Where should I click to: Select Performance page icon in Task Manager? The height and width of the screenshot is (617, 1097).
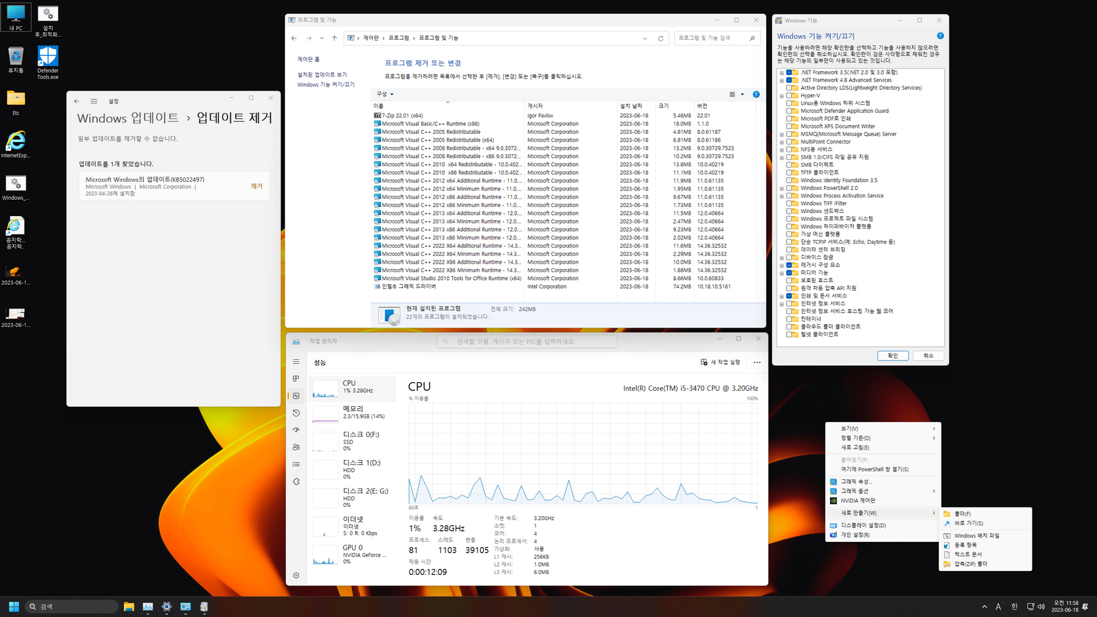point(296,396)
